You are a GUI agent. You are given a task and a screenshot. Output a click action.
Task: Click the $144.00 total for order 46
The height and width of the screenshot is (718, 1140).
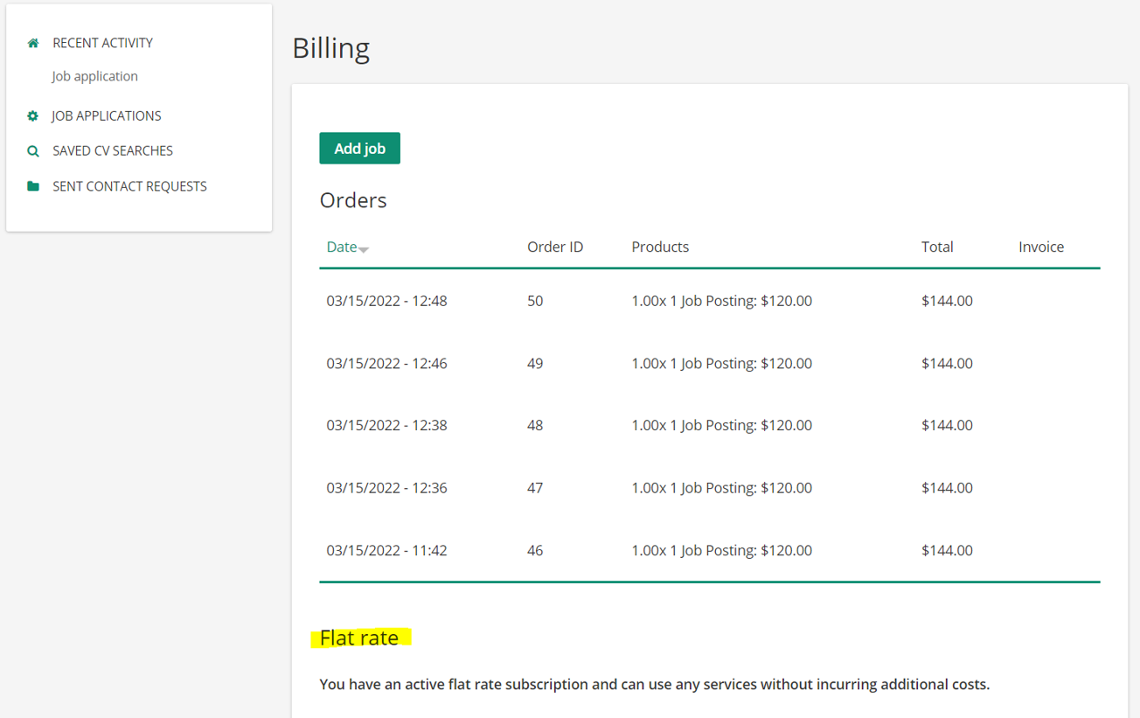(x=947, y=550)
